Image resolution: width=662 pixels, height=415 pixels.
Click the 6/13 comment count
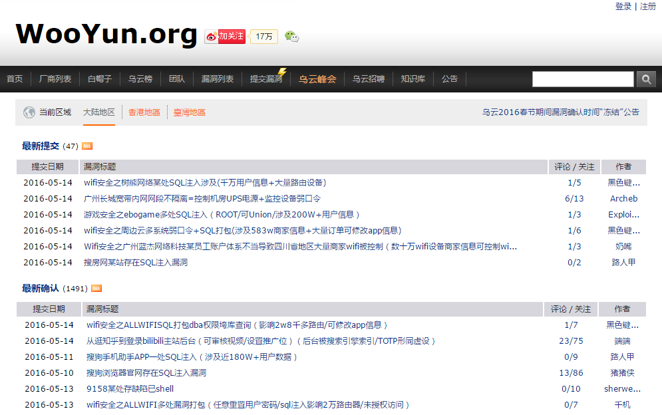[574, 199]
